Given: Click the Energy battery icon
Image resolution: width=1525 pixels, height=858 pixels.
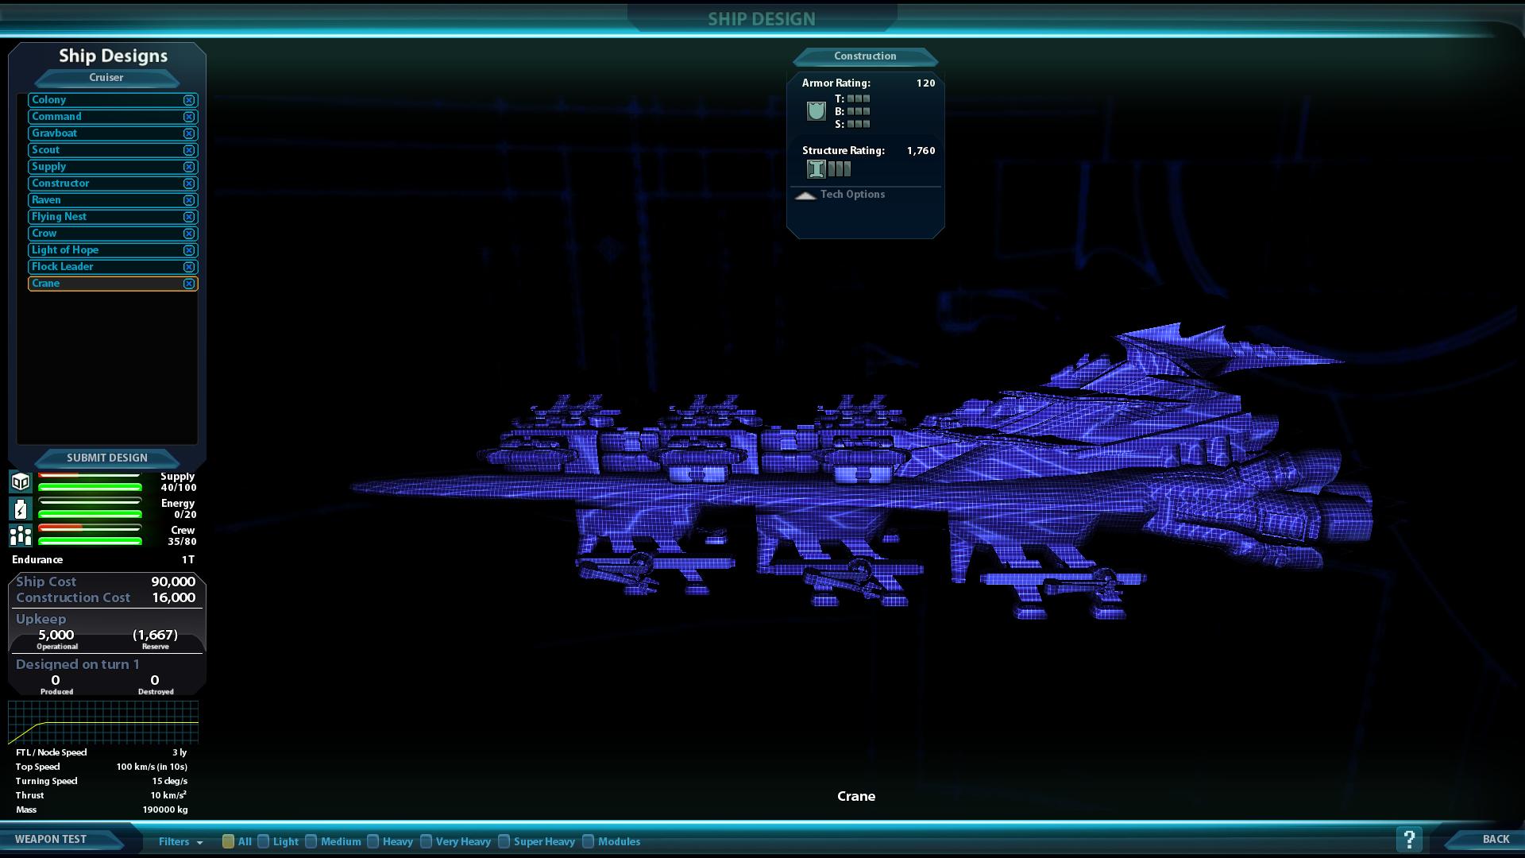Looking at the screenshot, I should (21, 508).
